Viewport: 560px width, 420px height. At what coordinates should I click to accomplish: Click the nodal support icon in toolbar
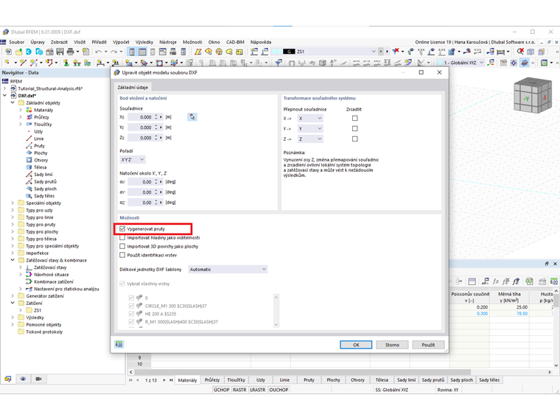[66, 63]
